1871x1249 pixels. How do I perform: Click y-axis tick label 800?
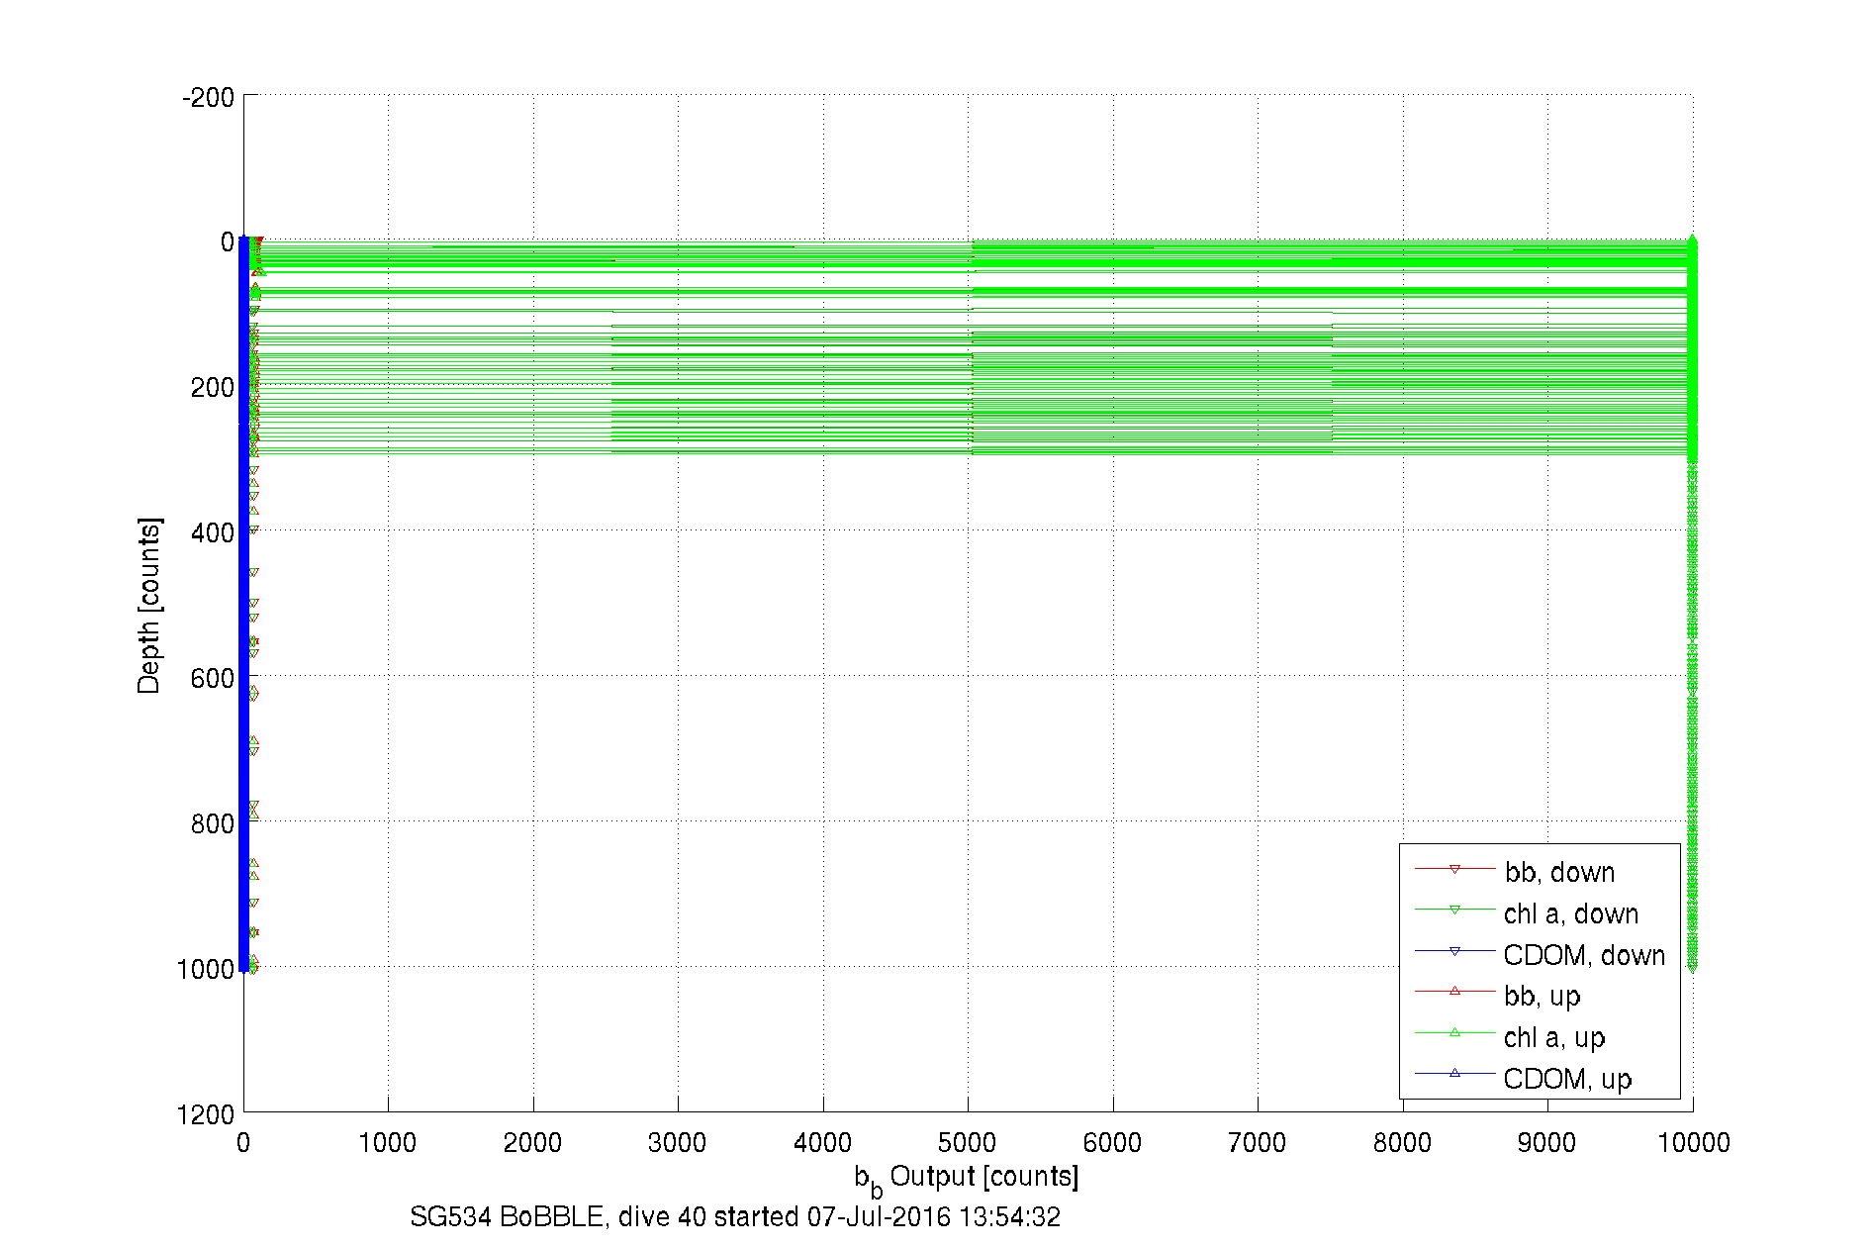(213, 823)
